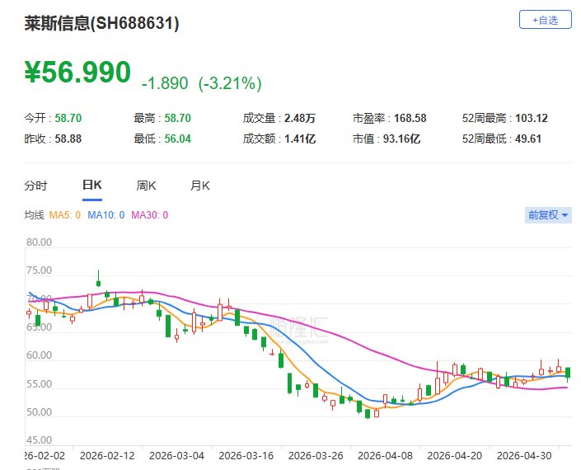Click the change value -1.890
This screenshot has width=581, height=470.
(x=165, y=83)
